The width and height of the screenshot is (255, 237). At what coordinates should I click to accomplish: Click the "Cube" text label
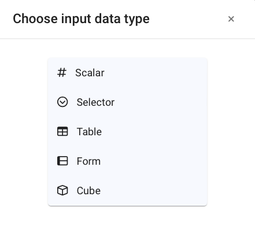pyautogui.click(x=88, y=191)
